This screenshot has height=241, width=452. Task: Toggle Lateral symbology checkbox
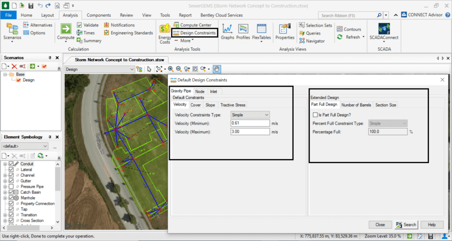[x=11, y=169]
